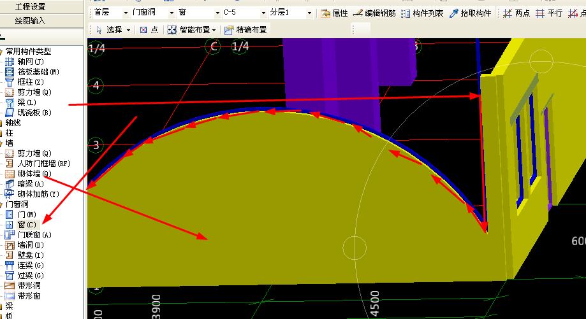The image size is (586, 319).
Task: Click the 拾取构件 eyedropper icon
Action: pyautogui.click(x=454, y=13)
